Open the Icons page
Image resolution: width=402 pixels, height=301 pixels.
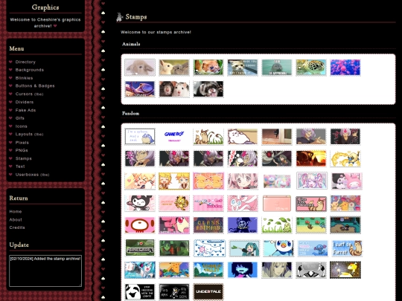pyautogui.click(x=22, y=126)
